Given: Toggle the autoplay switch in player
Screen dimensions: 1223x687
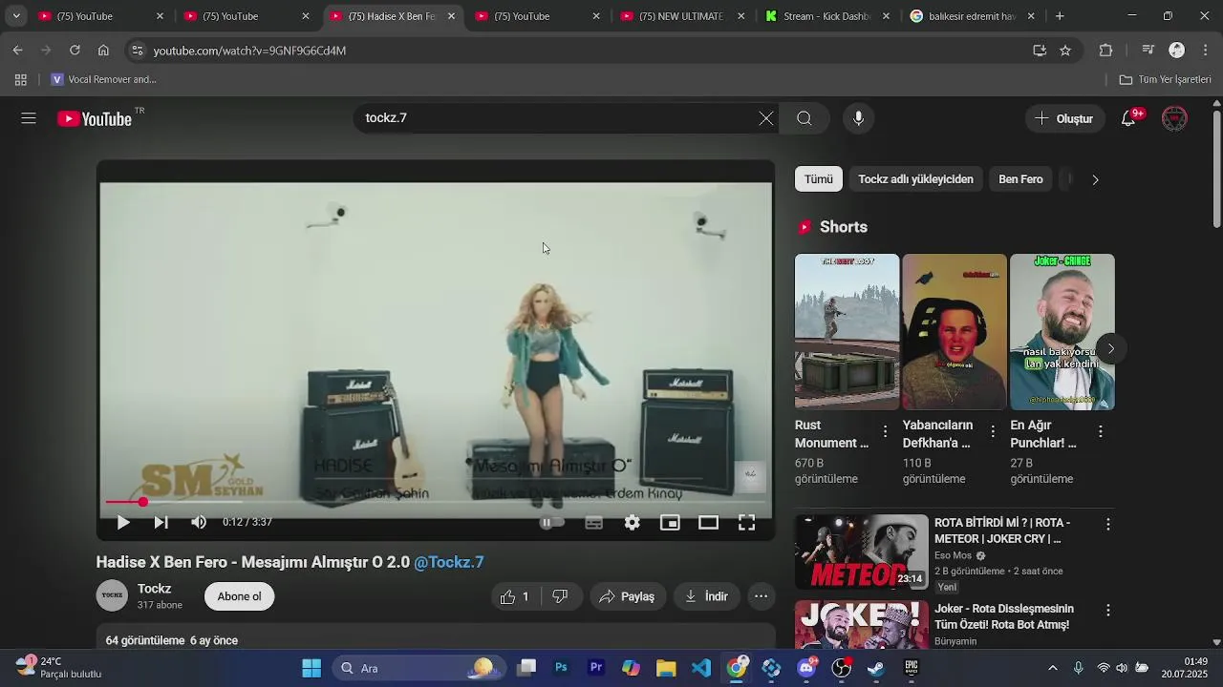Looking at the screenshot, I should click(552, 522).
